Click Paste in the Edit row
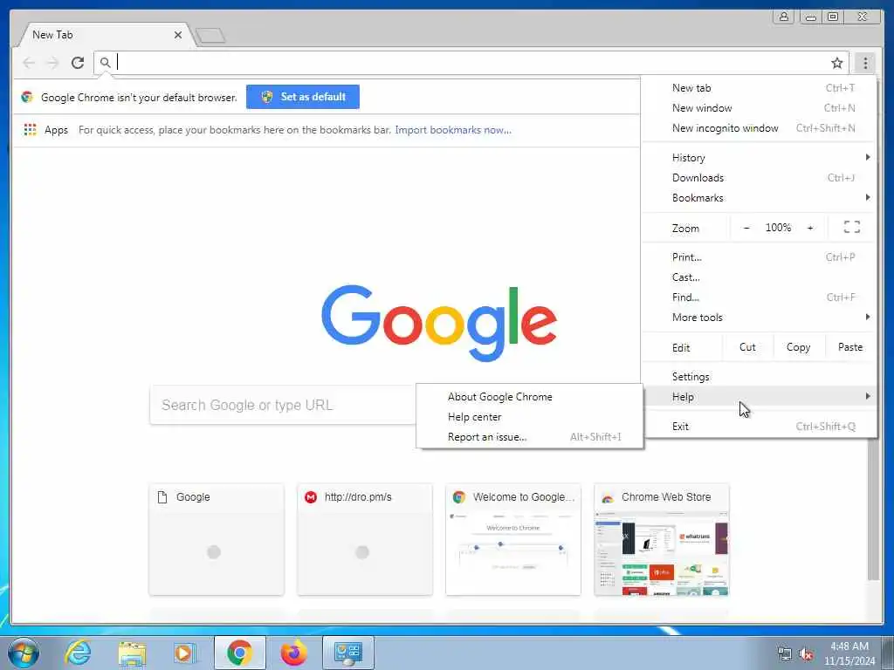The image size is (894, 670). tap(850, 347)
